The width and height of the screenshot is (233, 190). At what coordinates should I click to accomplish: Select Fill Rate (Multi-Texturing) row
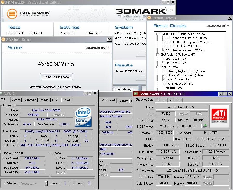click(184, 75)
